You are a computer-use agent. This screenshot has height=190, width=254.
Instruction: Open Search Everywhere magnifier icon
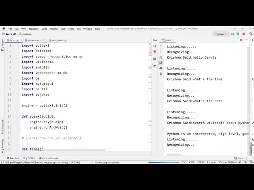(251, 34)
